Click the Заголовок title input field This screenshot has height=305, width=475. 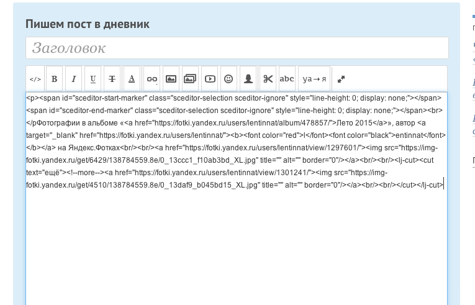[x=237, y=48]
